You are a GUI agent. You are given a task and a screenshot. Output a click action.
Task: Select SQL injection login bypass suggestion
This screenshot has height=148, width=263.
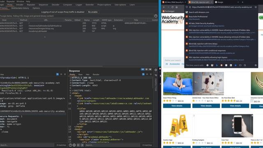221,58
